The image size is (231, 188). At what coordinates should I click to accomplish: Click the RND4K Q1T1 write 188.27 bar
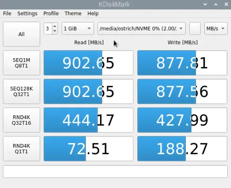pos(182,149)
